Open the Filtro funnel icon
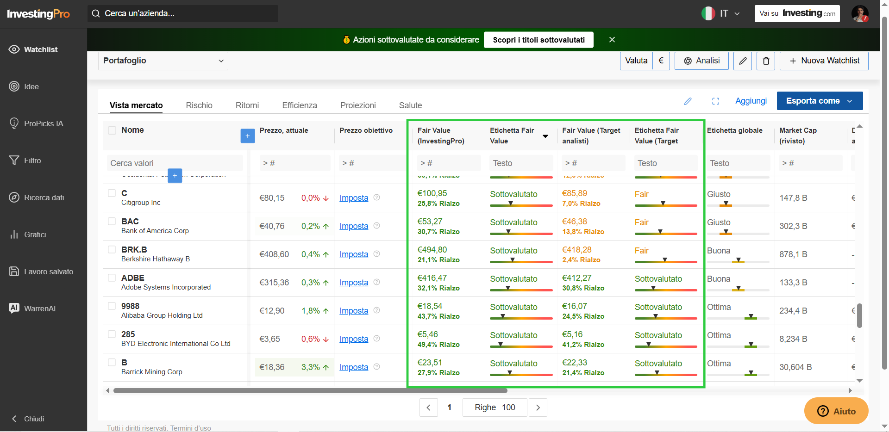 (14, 160)
